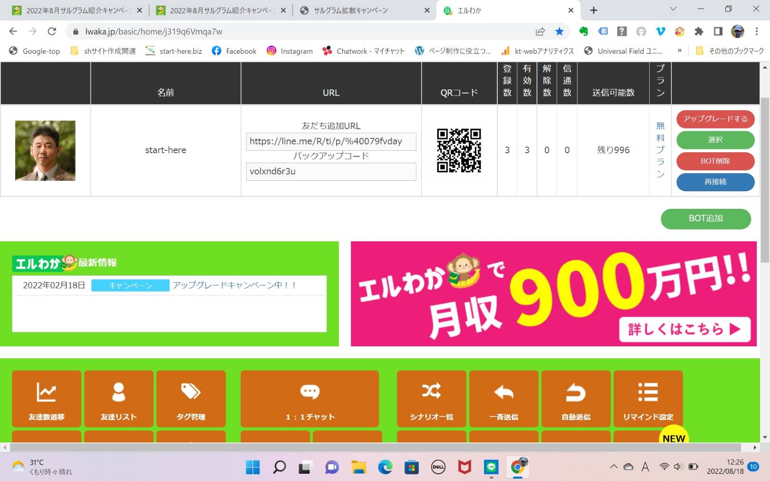Image resolution: width=770 pixels, height=481 pixels.
Task: Click the address bar URL
Action: [x=154, y=31]
